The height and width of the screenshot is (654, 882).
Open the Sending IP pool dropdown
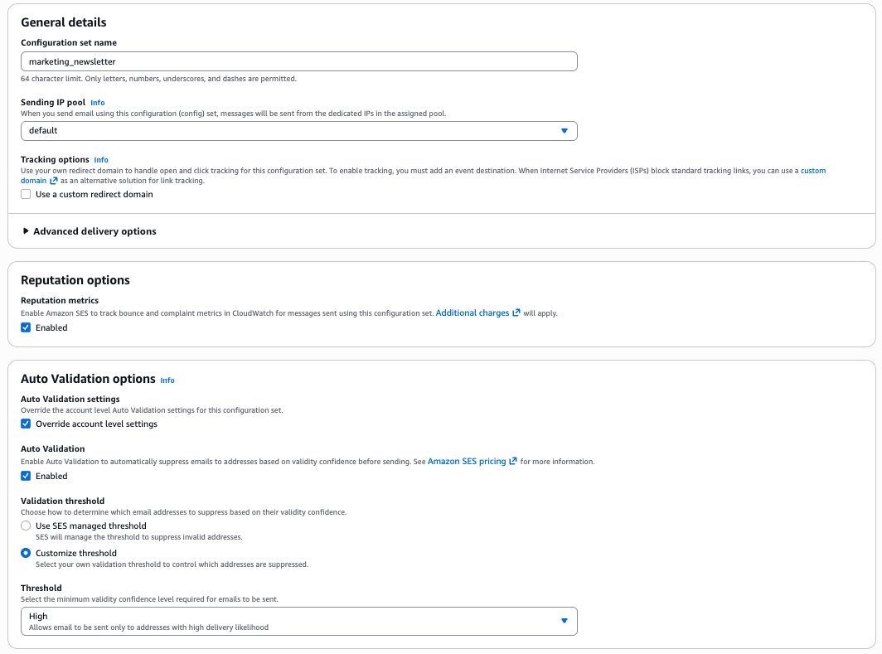298,131
